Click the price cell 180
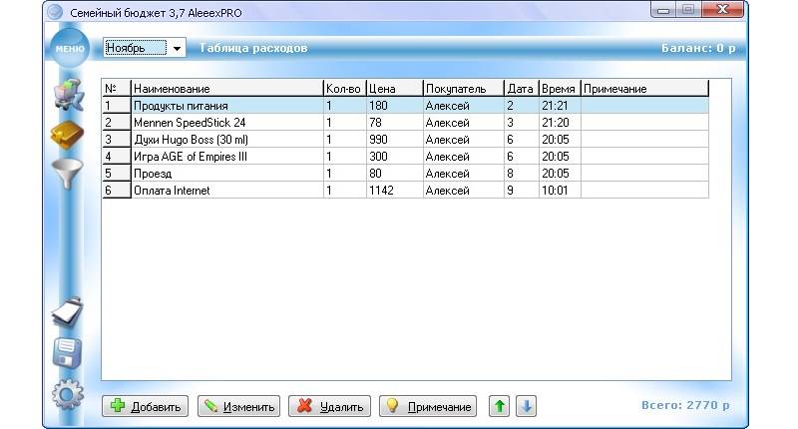 [x=394, y=106]
